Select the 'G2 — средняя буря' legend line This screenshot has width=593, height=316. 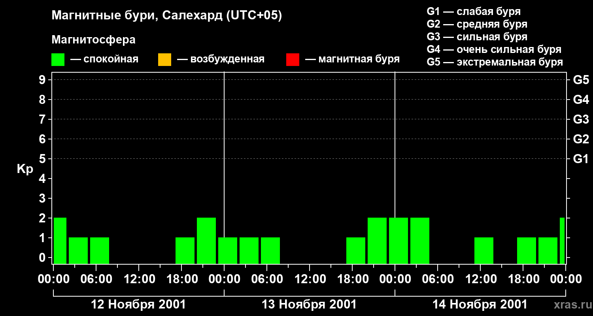[x=477, y=24]
